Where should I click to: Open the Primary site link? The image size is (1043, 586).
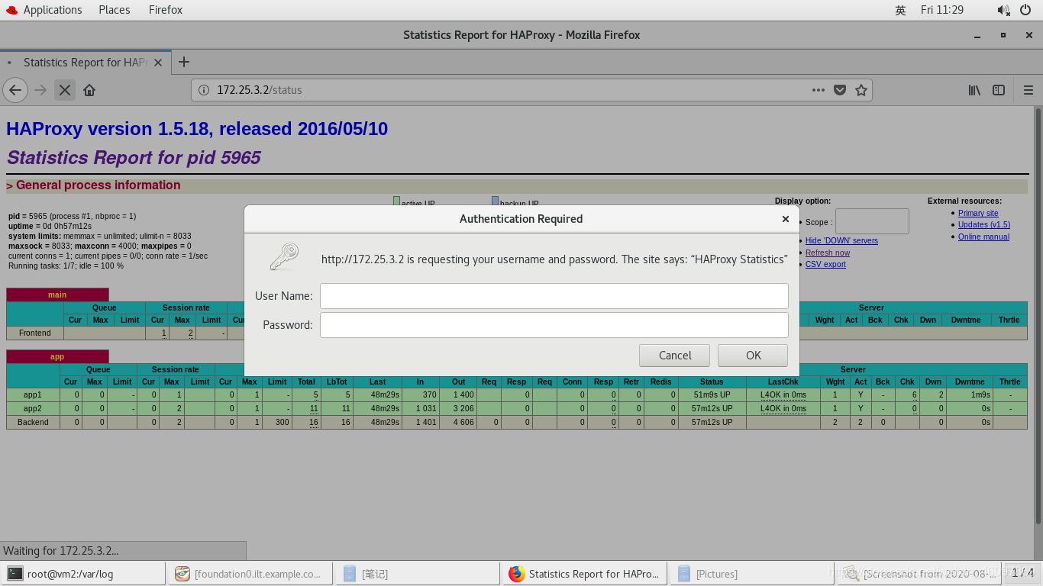point(978,214)
